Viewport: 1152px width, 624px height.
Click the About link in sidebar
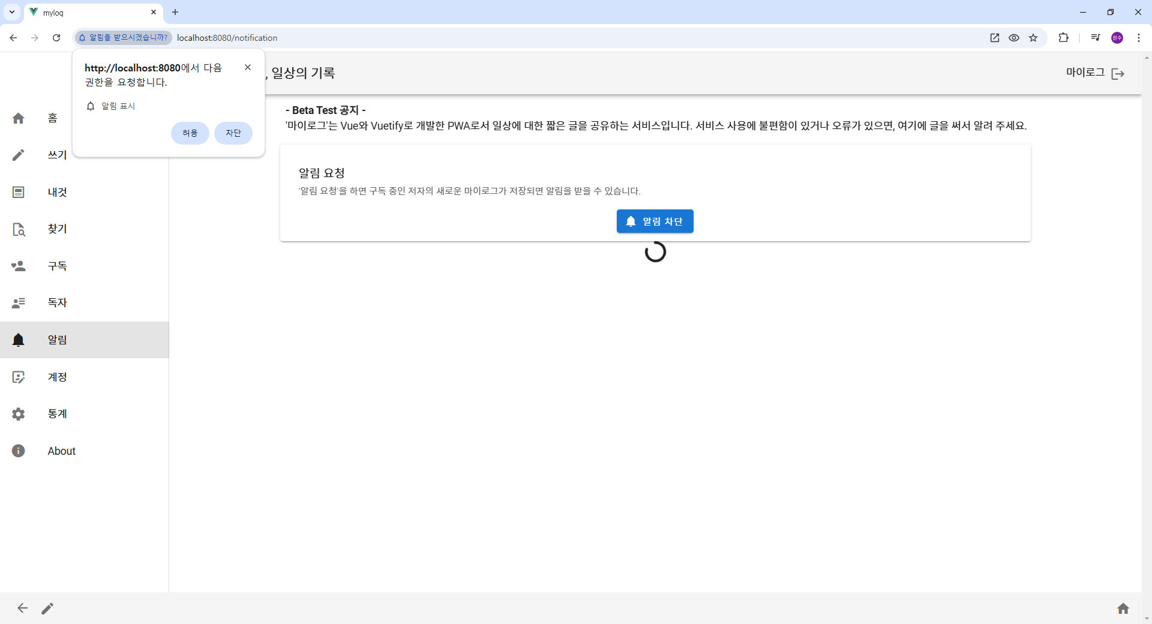tap(61, 451)
